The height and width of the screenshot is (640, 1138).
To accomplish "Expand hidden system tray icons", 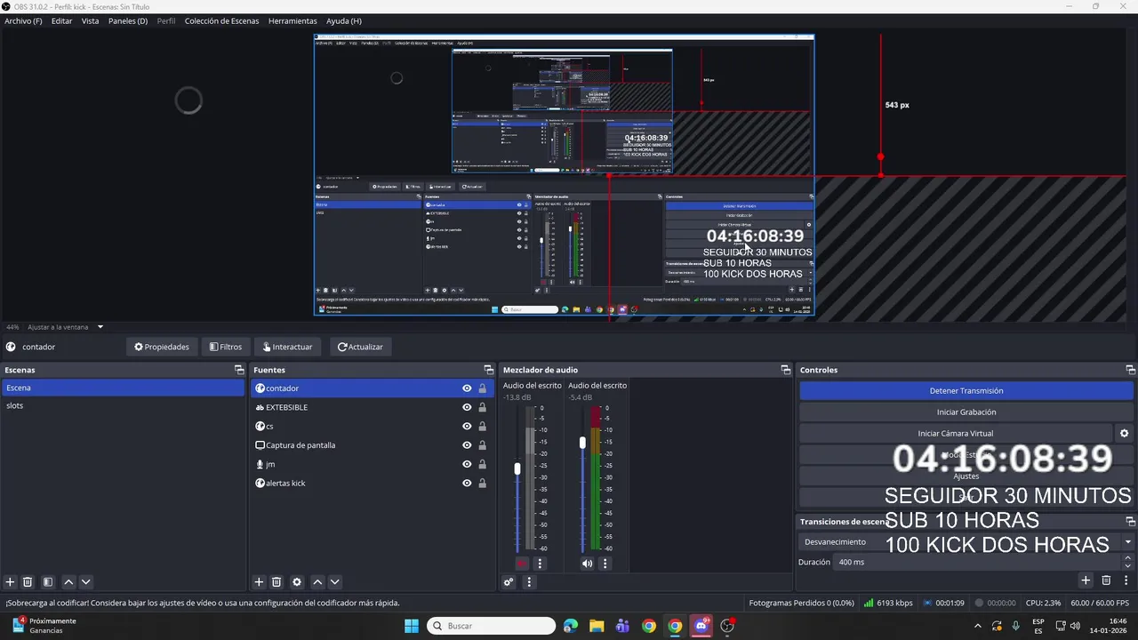I will [978, 626].
